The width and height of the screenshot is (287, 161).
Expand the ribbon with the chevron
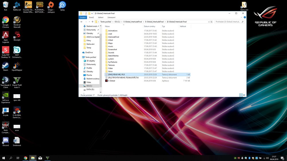click(x=241, y=17)
